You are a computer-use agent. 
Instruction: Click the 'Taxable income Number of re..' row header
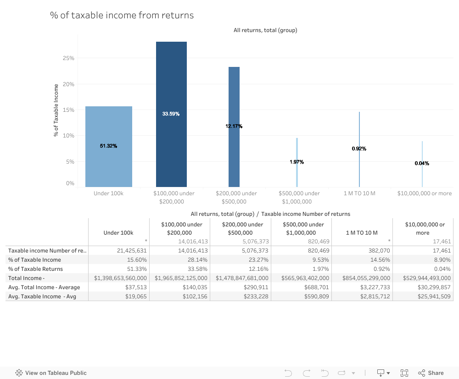tap(47, 250)
